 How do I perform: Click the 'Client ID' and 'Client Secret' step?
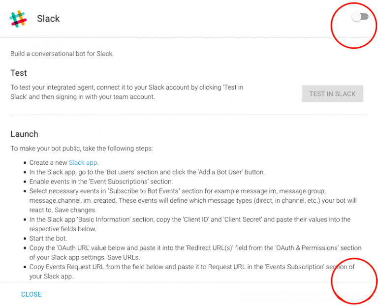pos(189,224)
